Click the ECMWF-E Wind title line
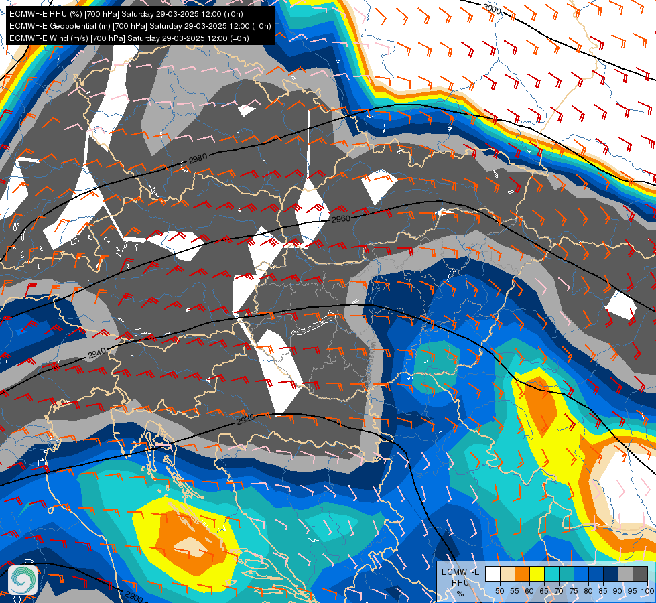Viewport: 656px width, 603px height. pos(129,38)
